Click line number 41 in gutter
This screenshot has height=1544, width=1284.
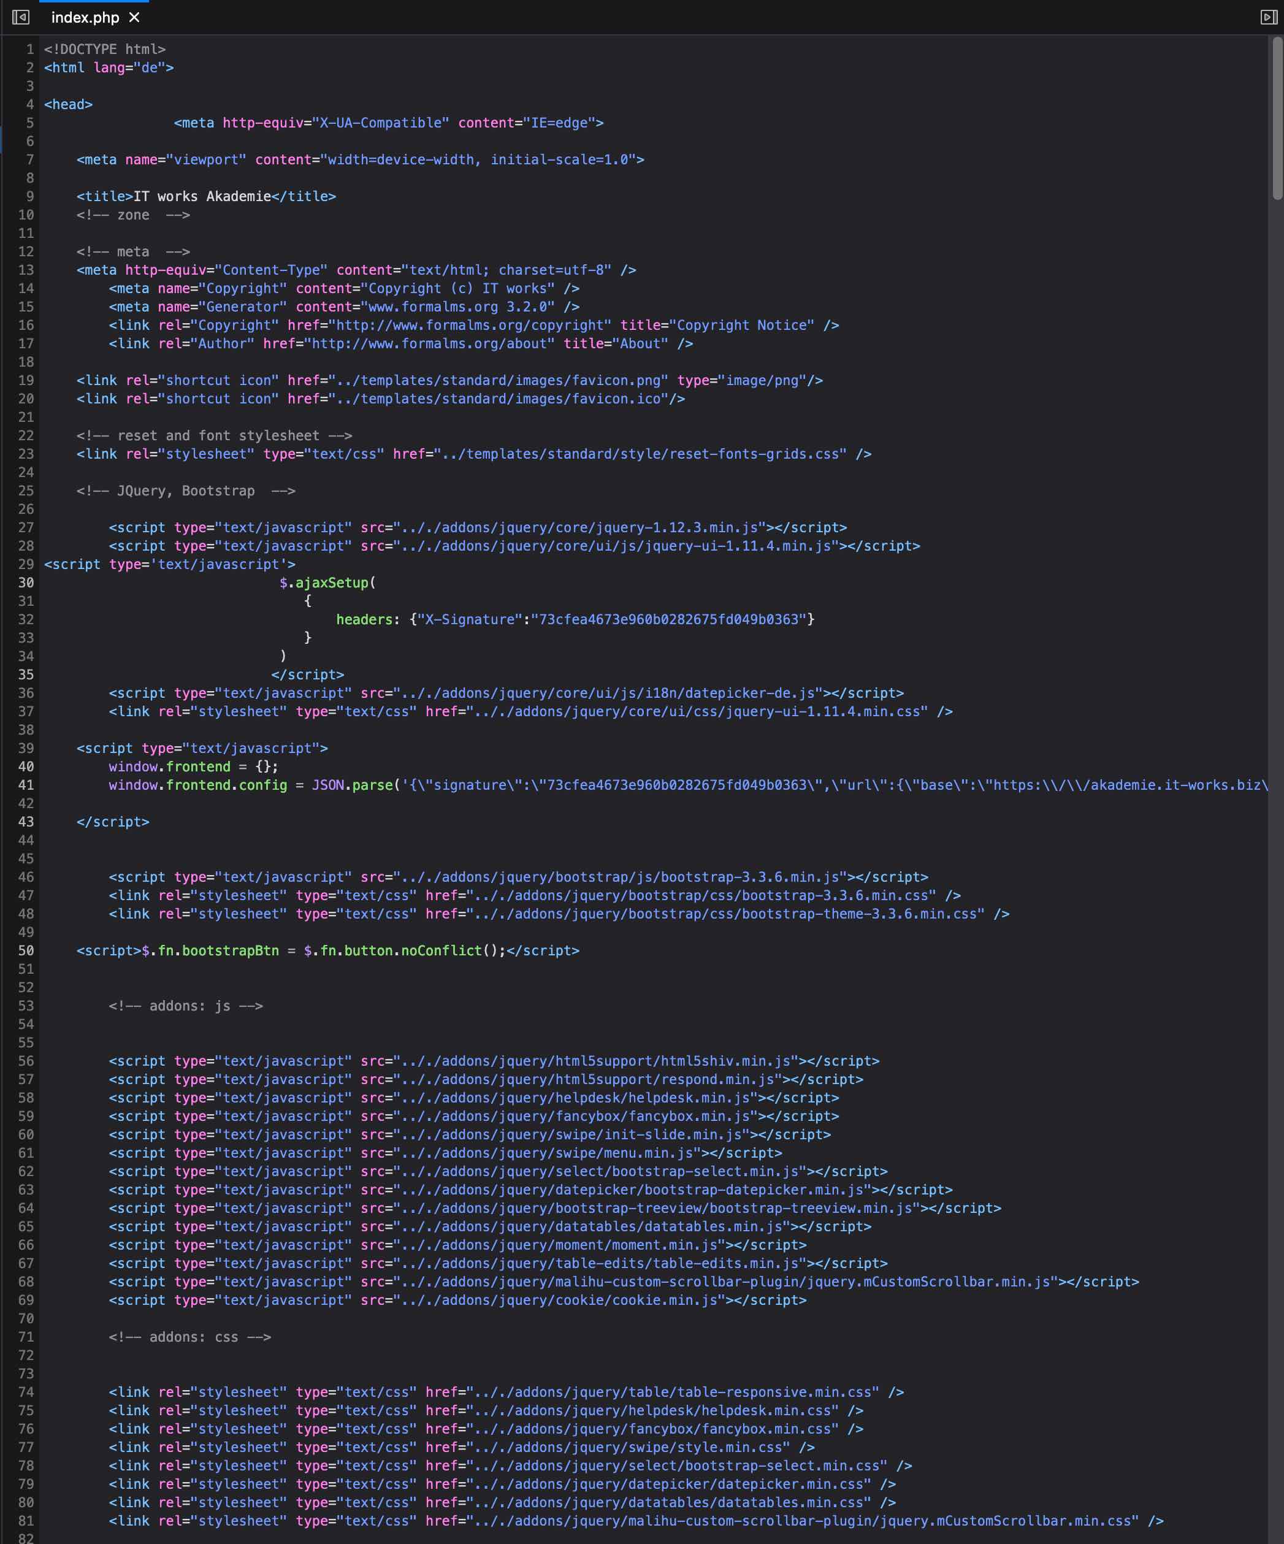(26, 784)
